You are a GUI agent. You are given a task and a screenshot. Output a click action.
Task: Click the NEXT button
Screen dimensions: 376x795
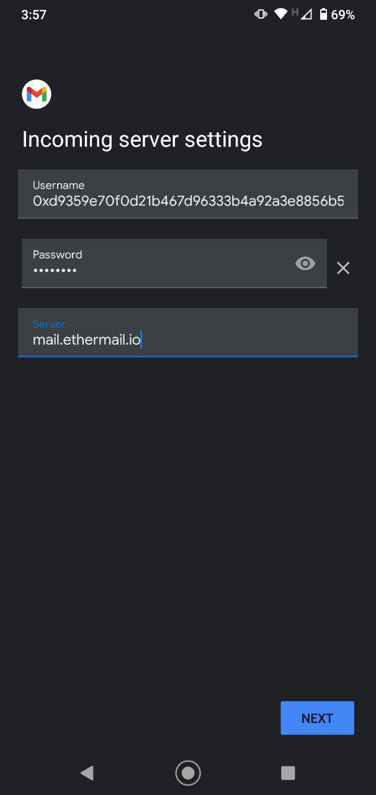click(317, 717)
